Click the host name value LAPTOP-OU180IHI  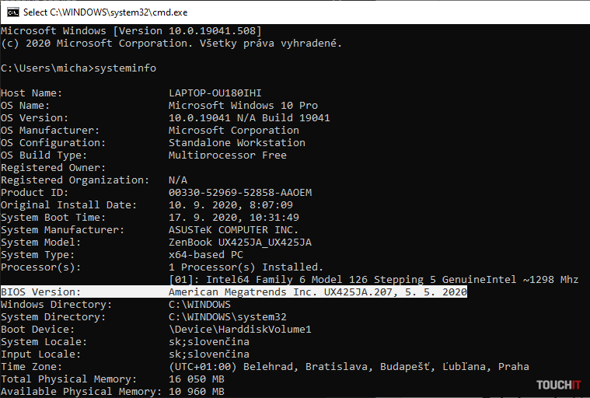[215, 93]
